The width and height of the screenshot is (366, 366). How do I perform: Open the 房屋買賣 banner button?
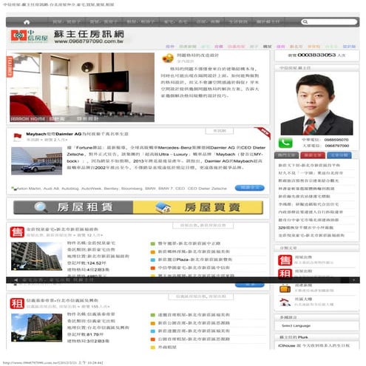(x=198, y=207)
